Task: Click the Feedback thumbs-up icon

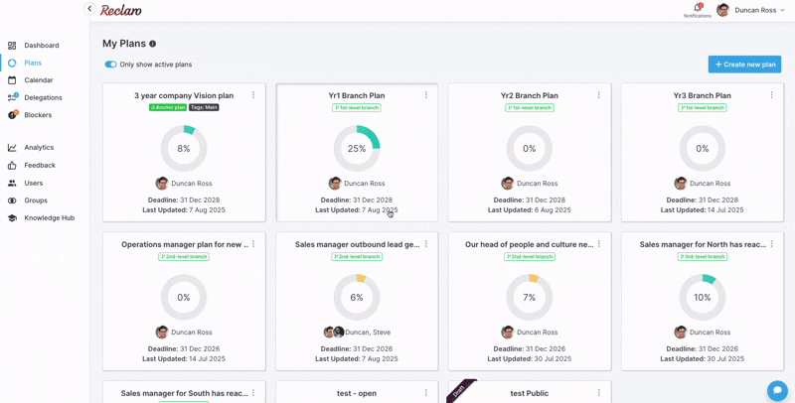Action: 12,165
